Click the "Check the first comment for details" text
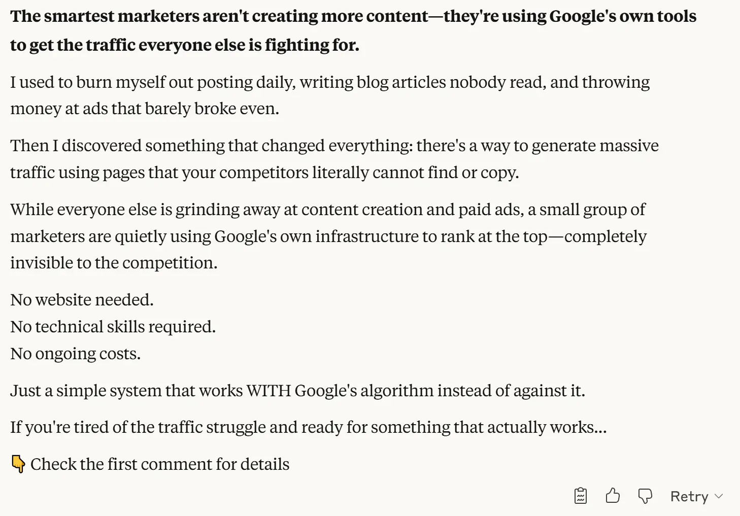 point(160,464)
